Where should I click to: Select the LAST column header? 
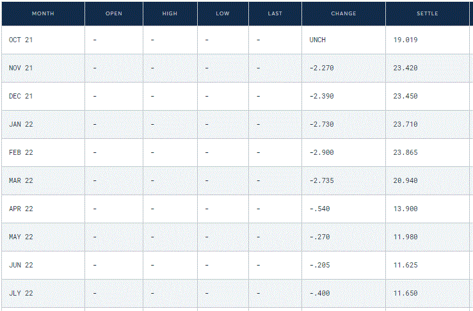click(x=275, y=13)
